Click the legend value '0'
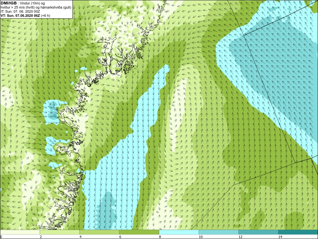The width and height of the screenshot is (318, 239). tap(1, 237)
